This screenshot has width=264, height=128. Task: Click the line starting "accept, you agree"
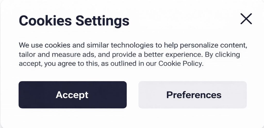(x=111, y=64)
